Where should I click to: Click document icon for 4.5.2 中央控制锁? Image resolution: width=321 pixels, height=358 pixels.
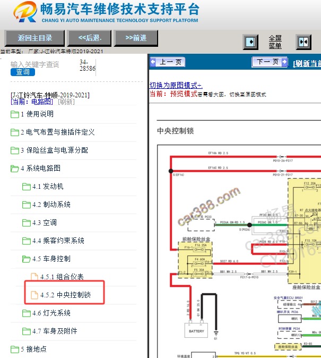(34, 295)
